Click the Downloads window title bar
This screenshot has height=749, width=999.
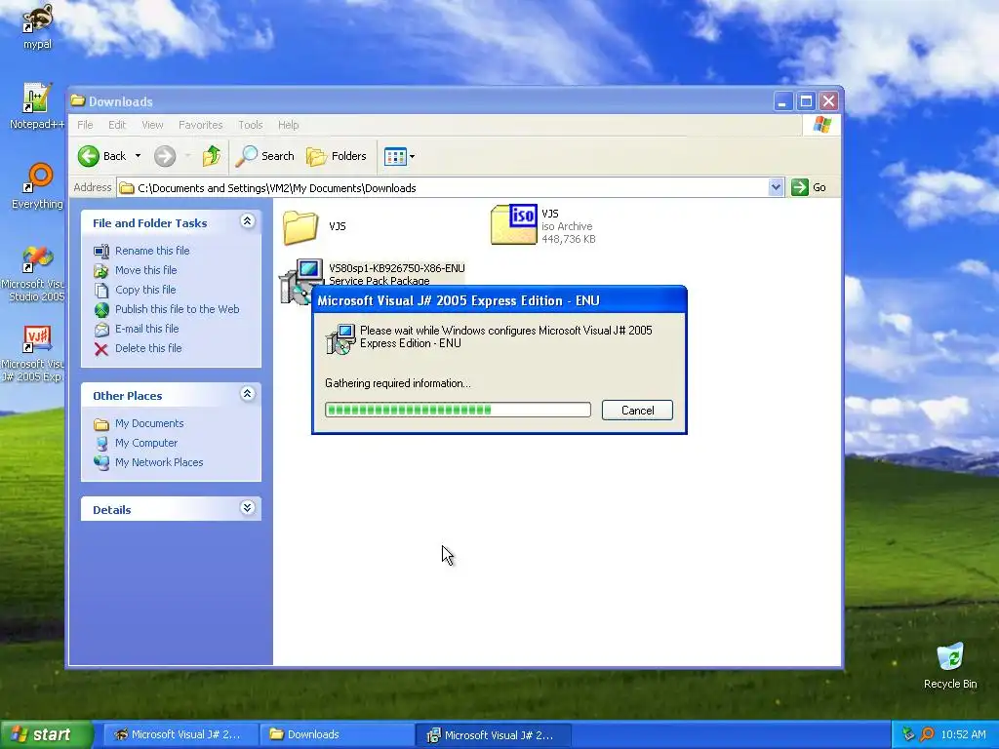[420, 101]
